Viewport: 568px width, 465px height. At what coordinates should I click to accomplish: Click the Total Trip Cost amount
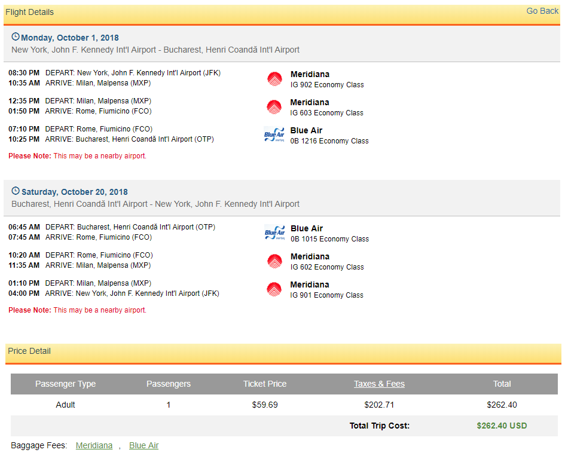pos(503,426)
